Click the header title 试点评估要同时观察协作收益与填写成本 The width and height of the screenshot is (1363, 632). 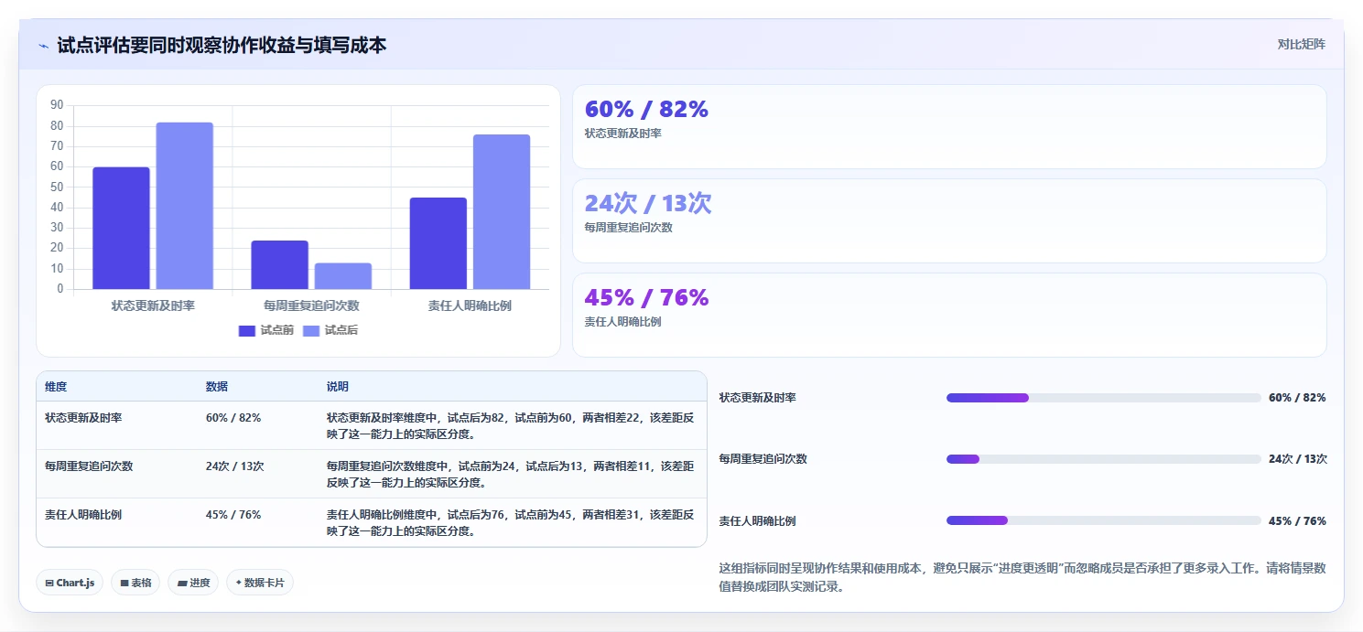[222, 45]
